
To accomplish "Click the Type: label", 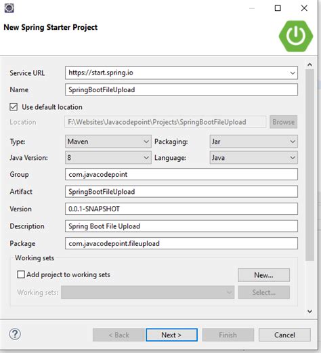I will [x=18, y=142].
